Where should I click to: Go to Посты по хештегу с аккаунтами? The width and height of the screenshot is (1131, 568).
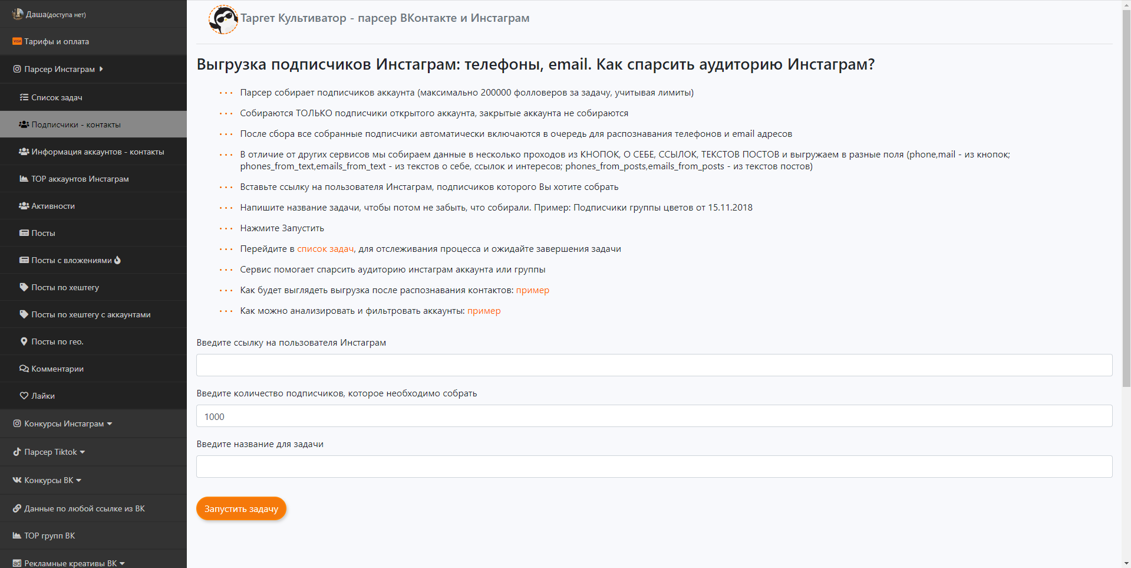[x=93, y=314]
